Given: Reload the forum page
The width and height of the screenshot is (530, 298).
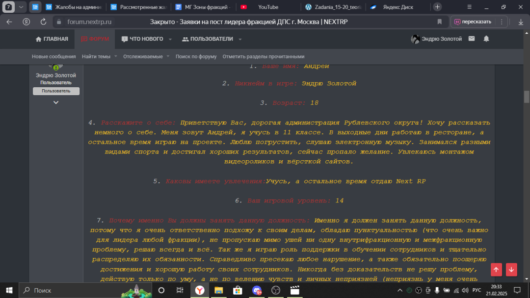Looking at the screenshot, I should pyautogui.click(x=43, y=22).
